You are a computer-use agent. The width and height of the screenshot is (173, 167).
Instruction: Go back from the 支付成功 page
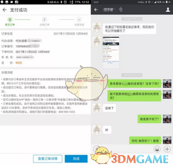tap(5, 10)
